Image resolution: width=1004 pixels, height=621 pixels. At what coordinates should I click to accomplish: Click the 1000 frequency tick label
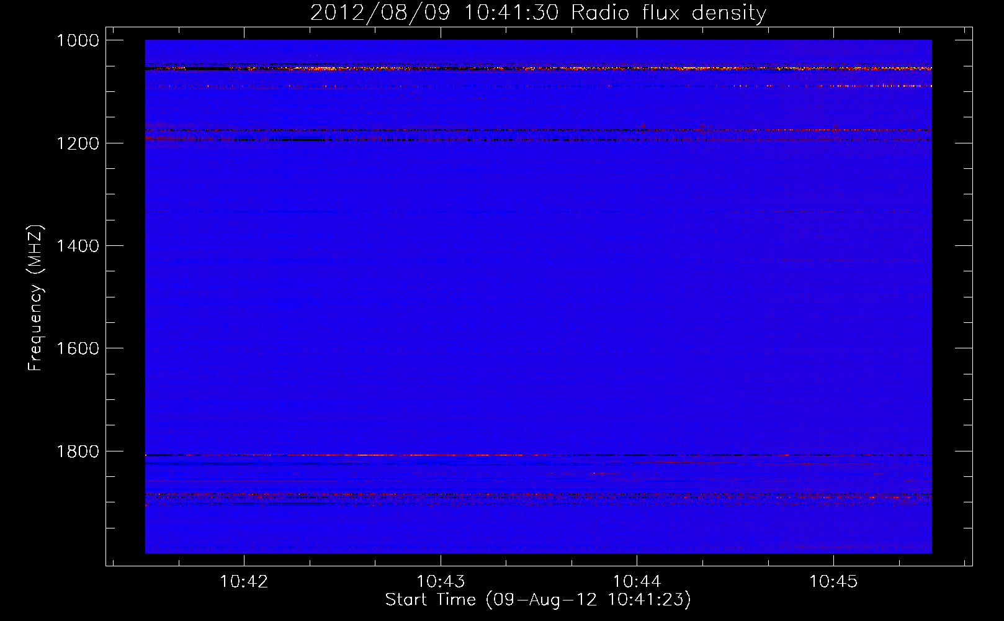tap(78, 40)
